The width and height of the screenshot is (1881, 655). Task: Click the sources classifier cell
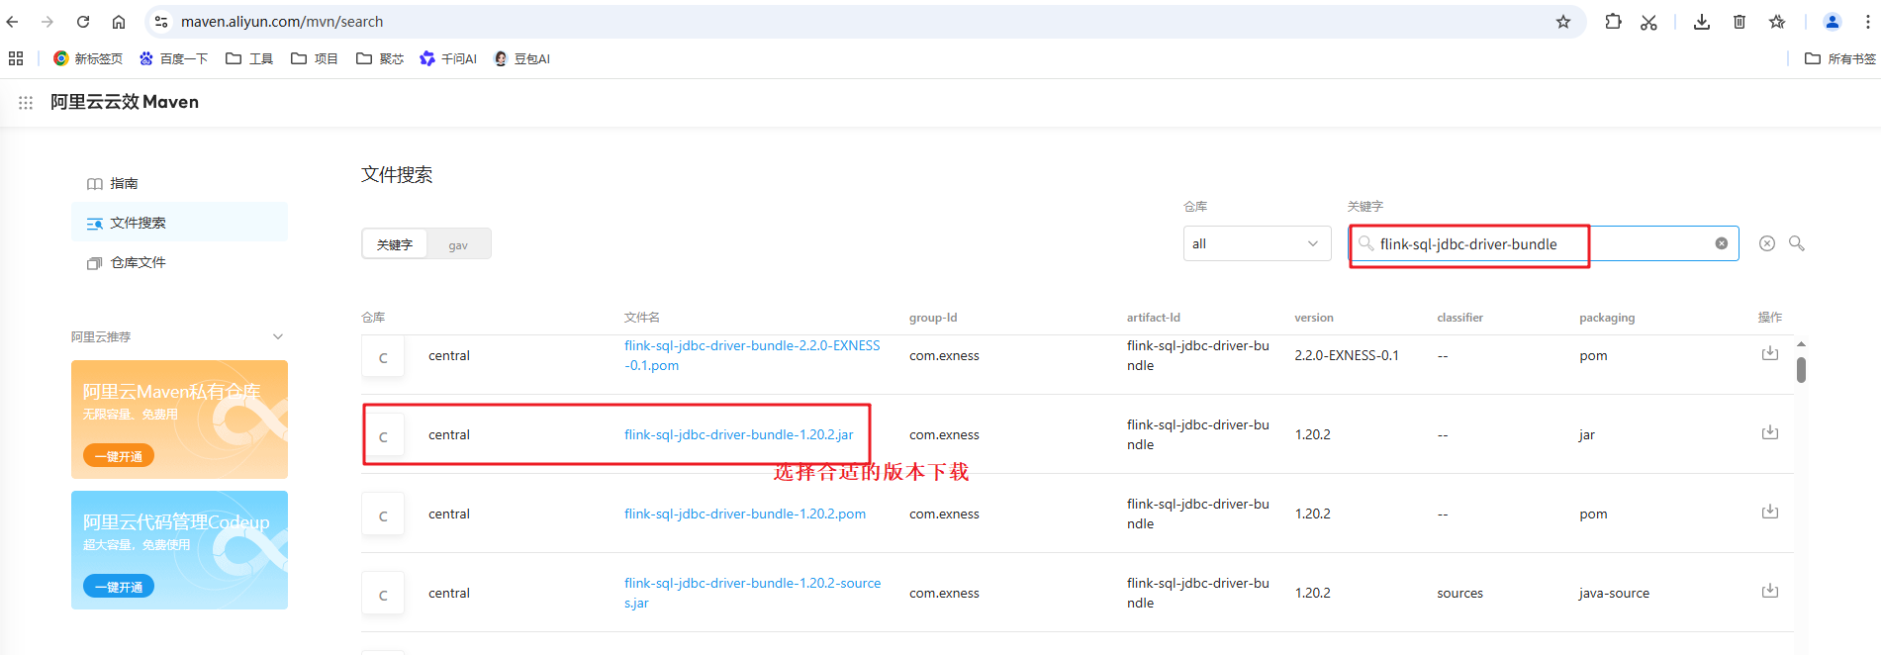click(x=1459, y=593)
